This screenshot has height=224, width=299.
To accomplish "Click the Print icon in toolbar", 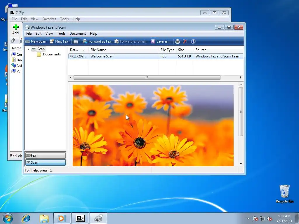I will click(178, 41).
